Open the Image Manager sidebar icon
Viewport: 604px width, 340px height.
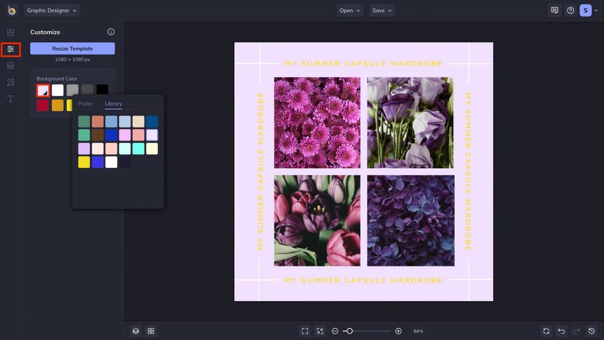coord(10,33)
